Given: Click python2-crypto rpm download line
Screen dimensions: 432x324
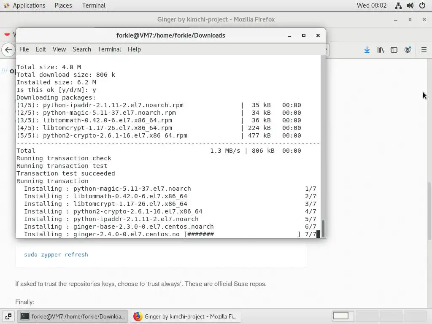Looking at the screenshot, I should pos(159,135).
